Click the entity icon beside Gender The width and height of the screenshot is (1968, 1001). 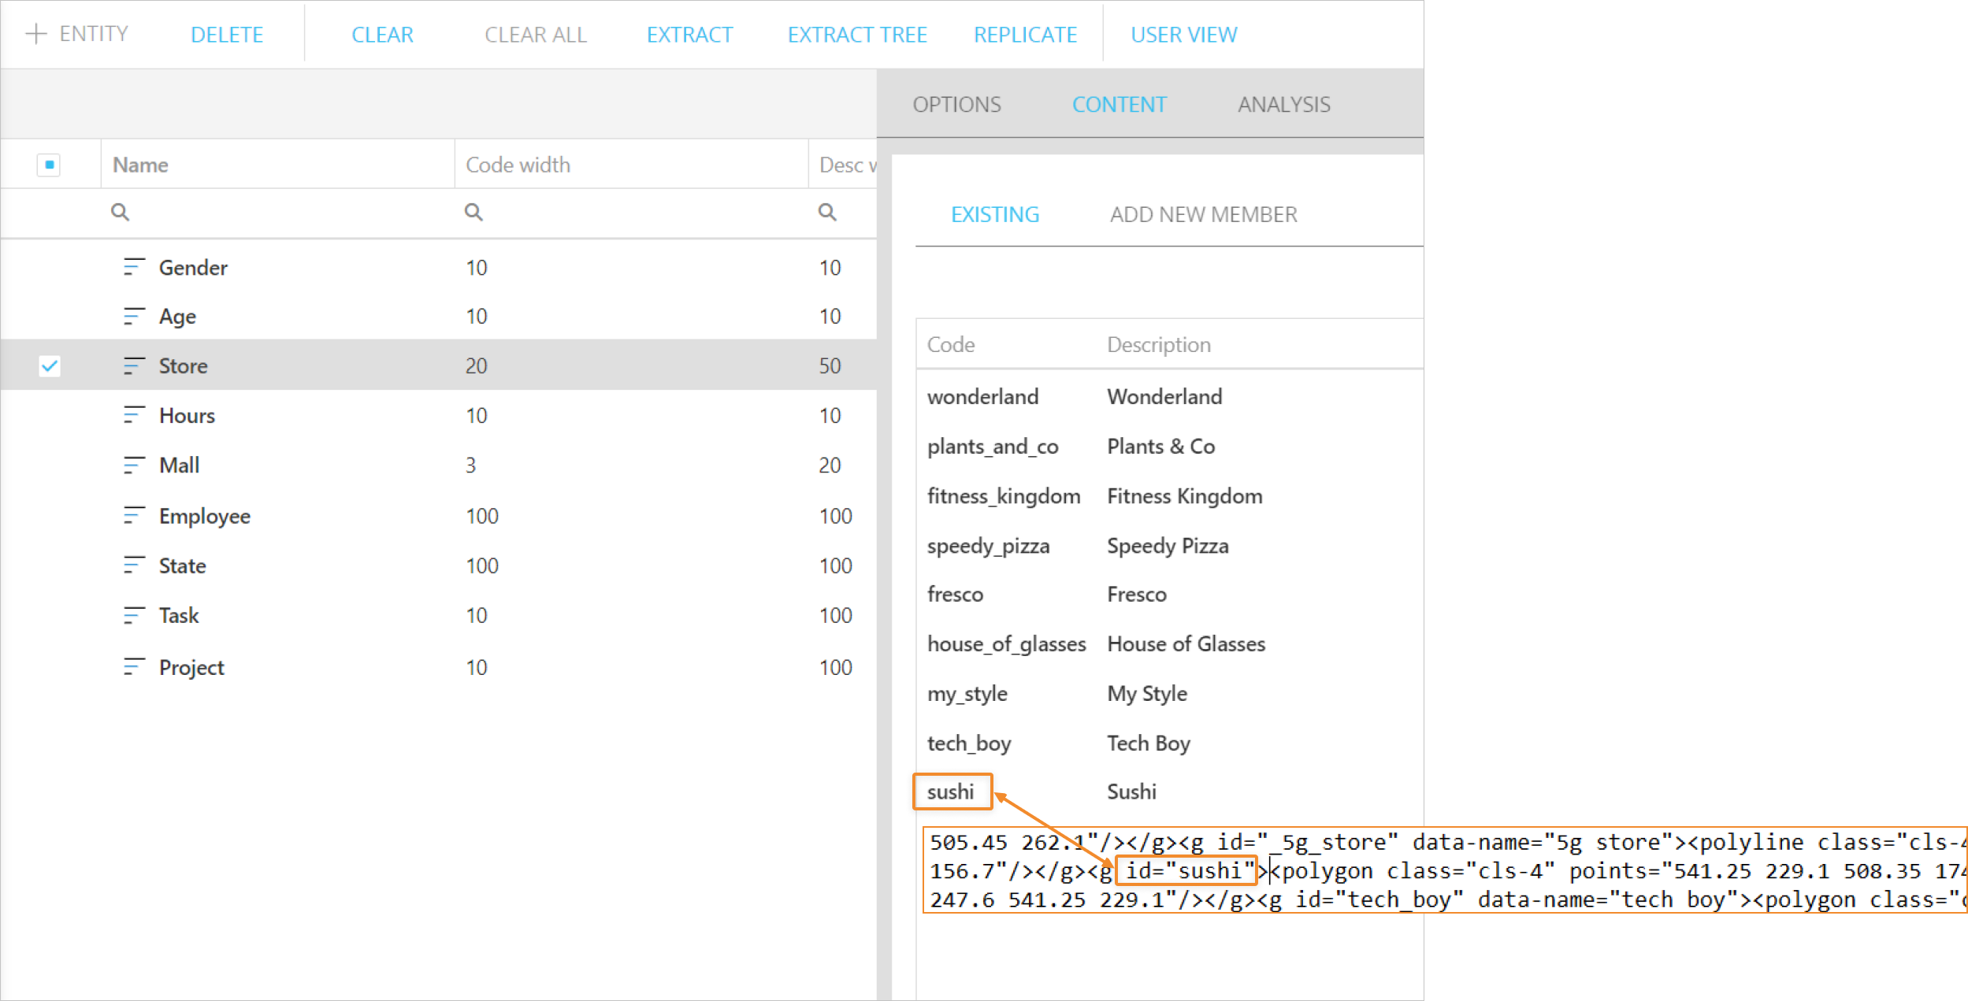pyautogui.click(x=134, y=267)
